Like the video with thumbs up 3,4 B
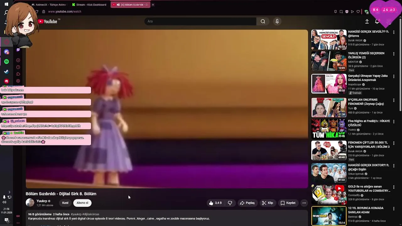402x226 pixels. 215,203
